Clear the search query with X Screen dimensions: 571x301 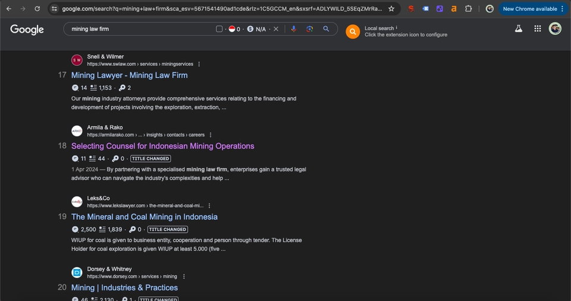click(276, 29)
